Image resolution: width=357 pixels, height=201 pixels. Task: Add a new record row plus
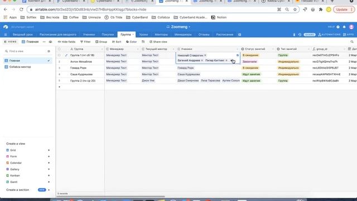[x=60, y=87]
